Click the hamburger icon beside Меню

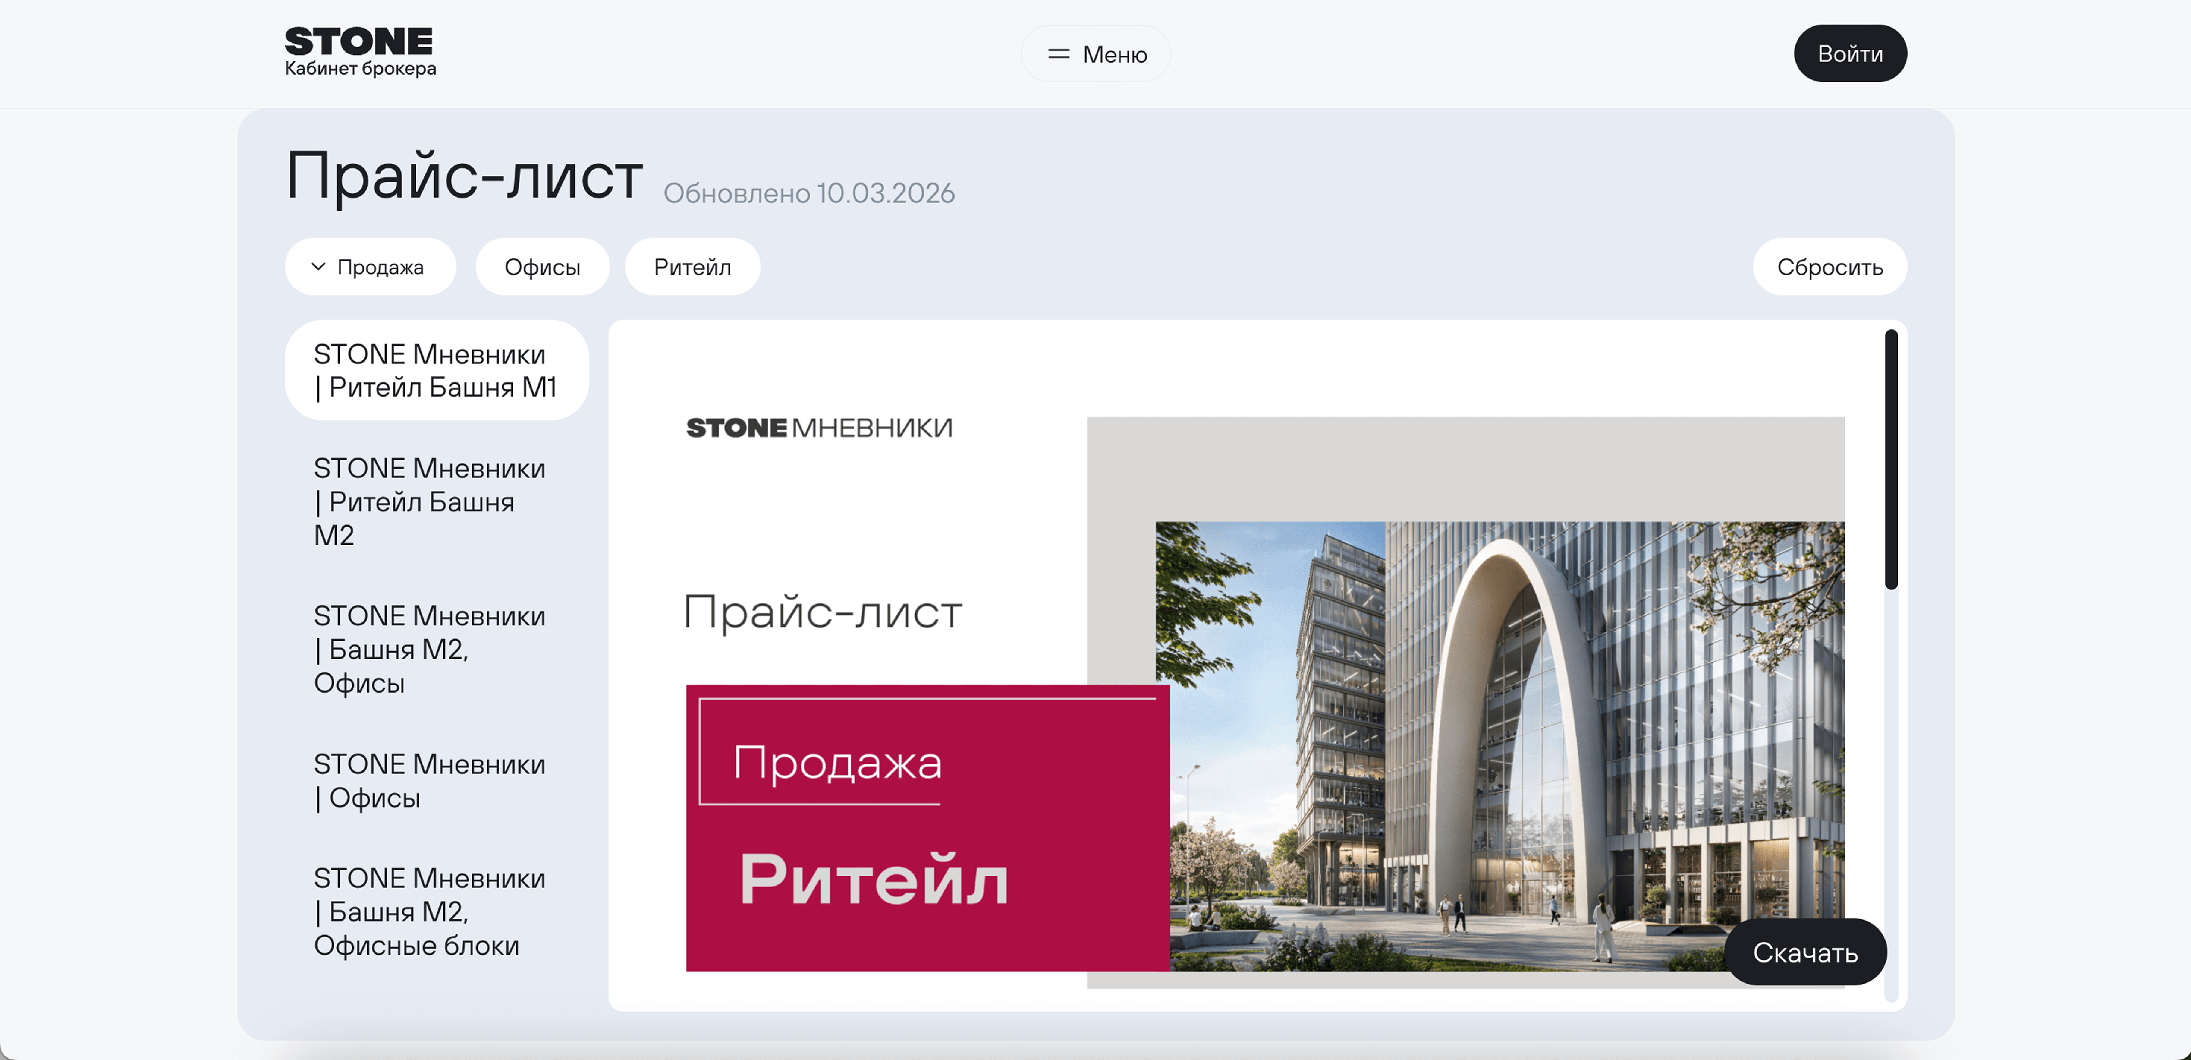click(x=1058, y=54)
